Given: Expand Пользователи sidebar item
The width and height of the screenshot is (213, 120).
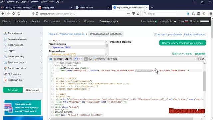Looking at the screenshot, I should [23, 33].
